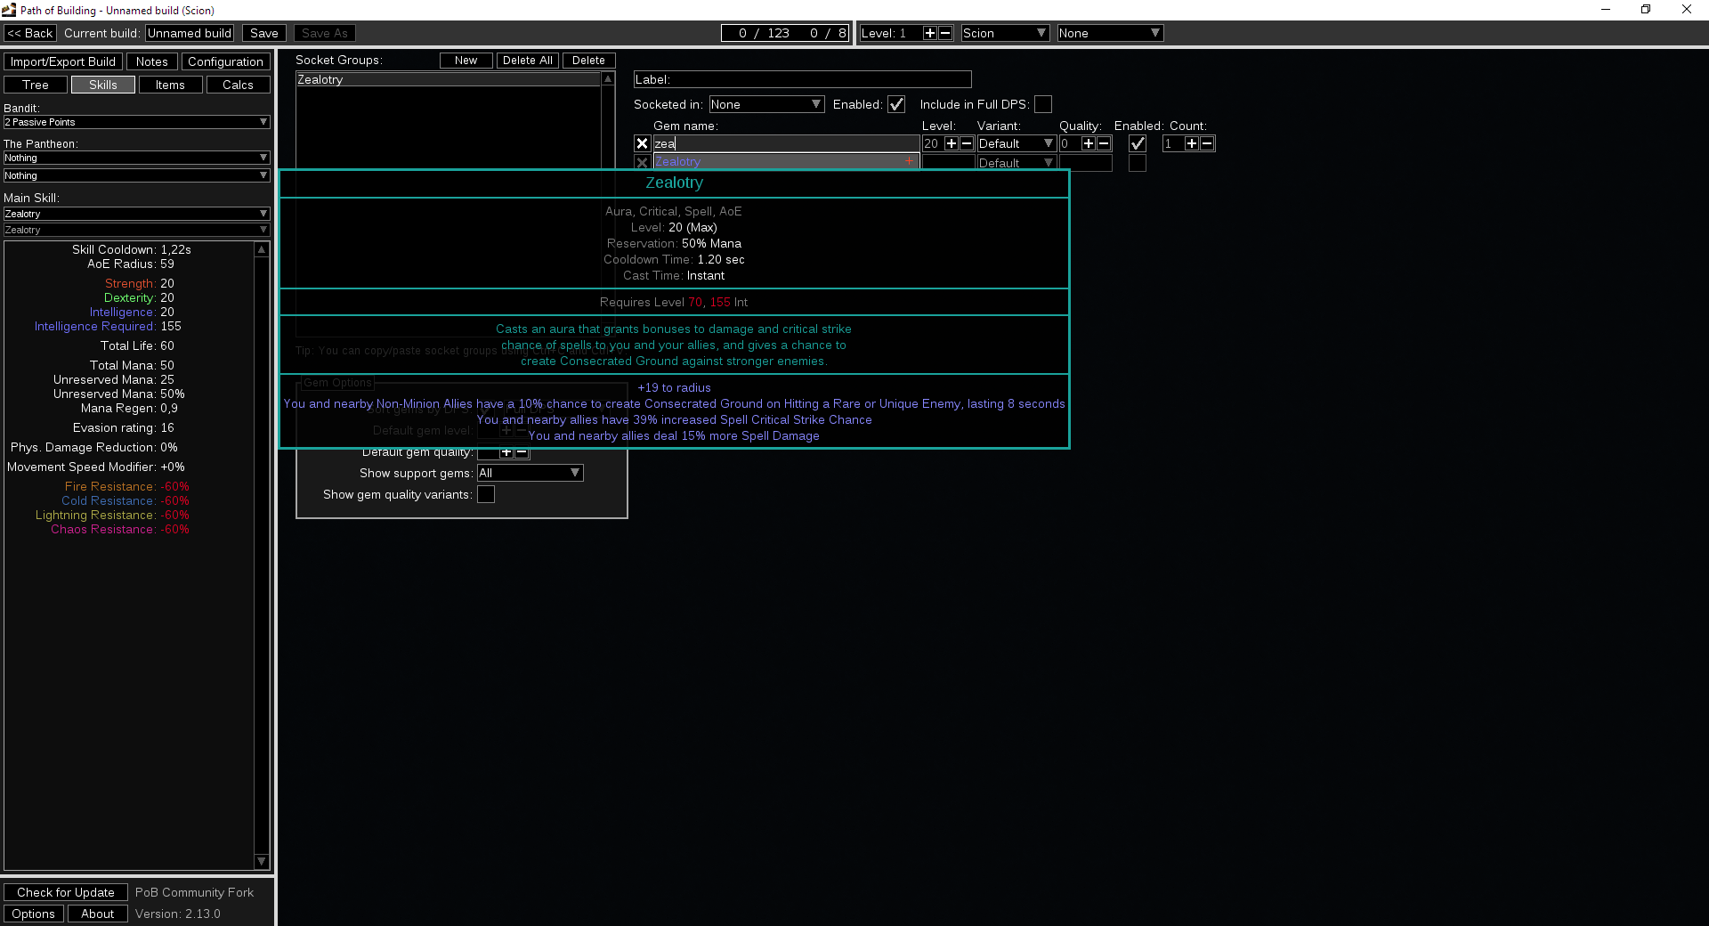Image resolution: width=1709 pixels, height=926 pixels.
Task: Switch to the Tree tab
Action: click(x=36, y=85)
